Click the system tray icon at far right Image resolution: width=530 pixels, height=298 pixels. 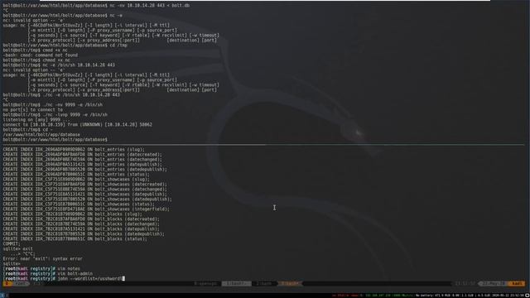tap(528, 296)
